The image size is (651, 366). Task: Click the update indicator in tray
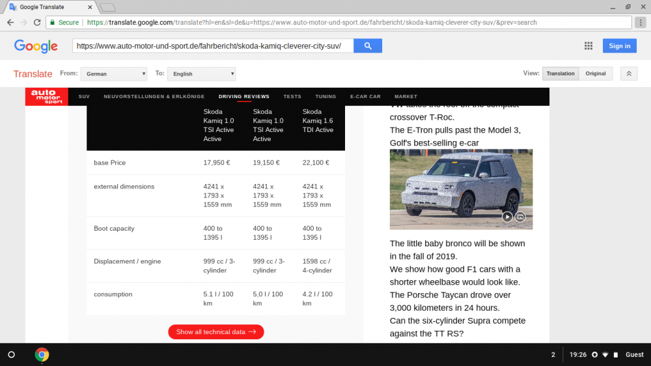click(x=594, y=355)
